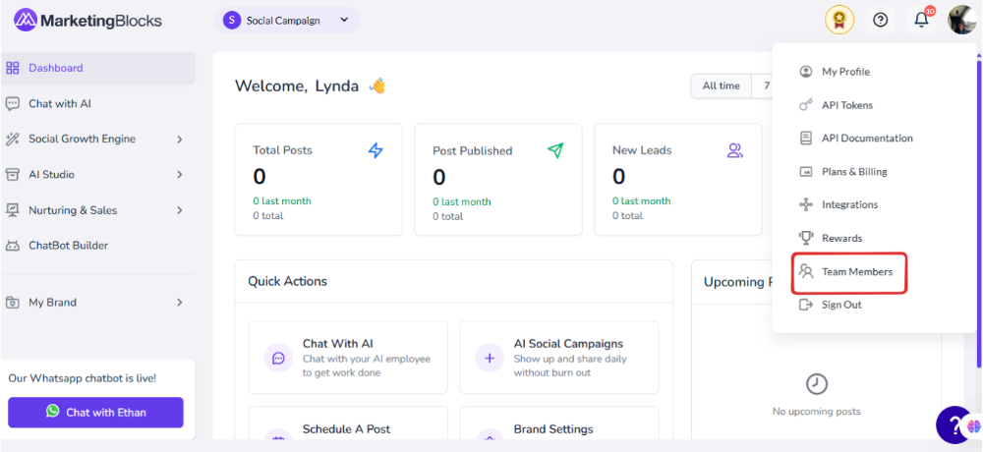
Task: Expand the Social Growth Engine chevron
Action: (179, 140)
